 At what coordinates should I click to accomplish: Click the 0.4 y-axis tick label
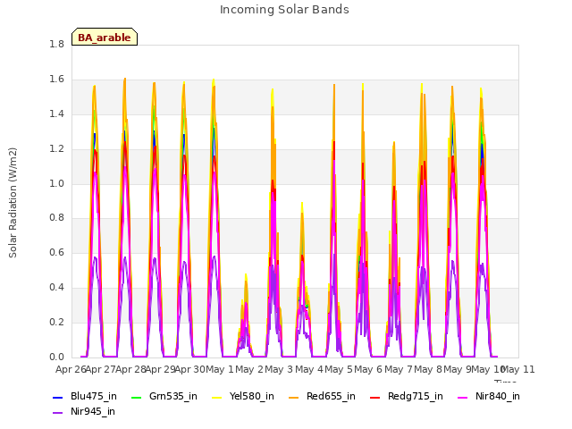56,288
